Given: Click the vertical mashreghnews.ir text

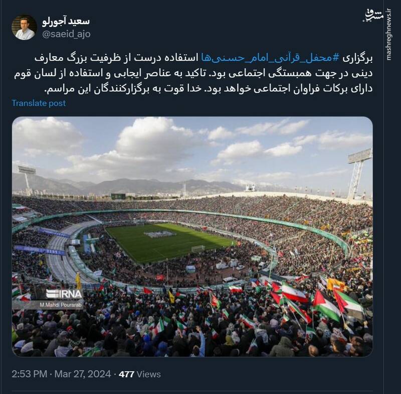Looking at the screenshot, I should (389, 35).
